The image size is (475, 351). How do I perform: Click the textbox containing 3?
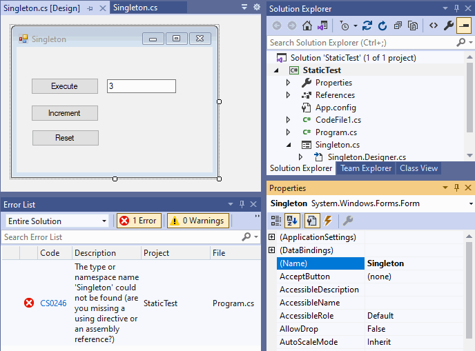[141, 86]
